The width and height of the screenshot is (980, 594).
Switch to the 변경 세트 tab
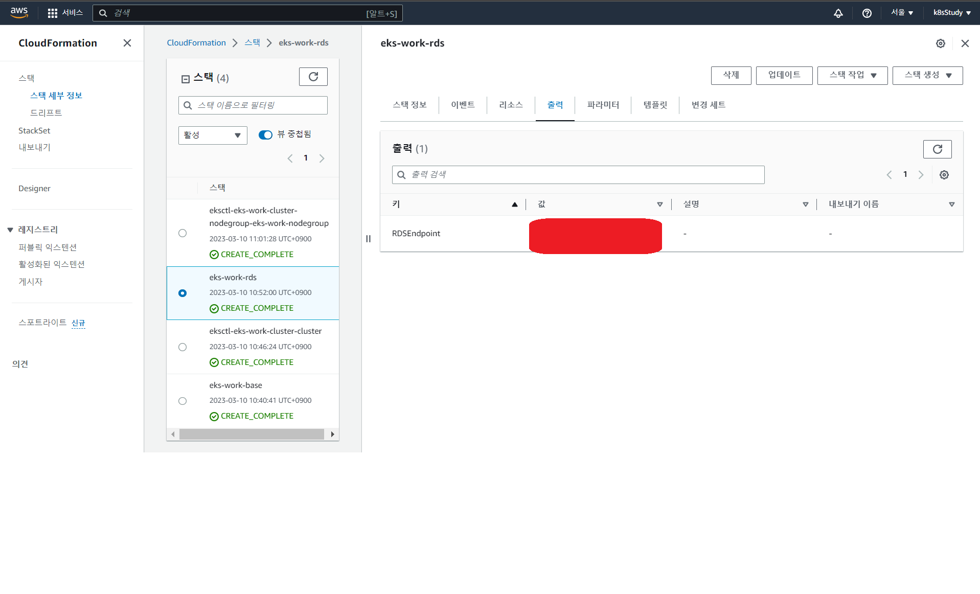click(709, 105)
